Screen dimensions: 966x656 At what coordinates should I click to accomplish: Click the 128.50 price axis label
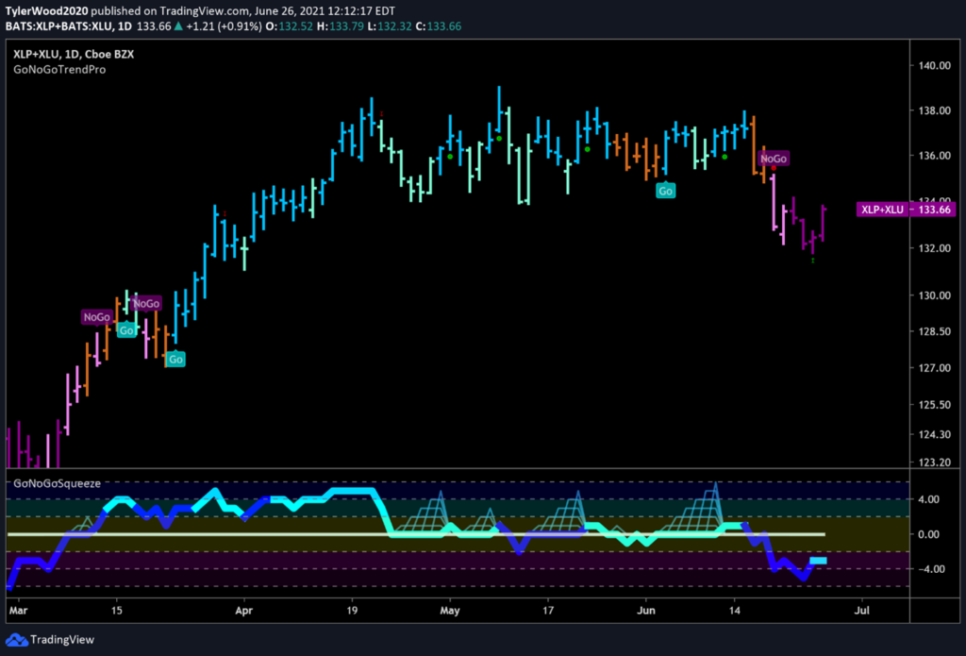coord(934,331)
